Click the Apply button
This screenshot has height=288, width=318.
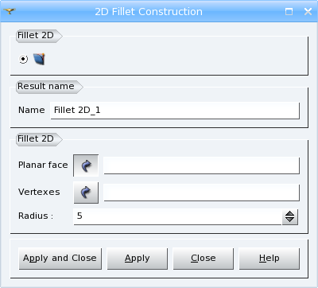pyautogui.click(x=138, y=259)
